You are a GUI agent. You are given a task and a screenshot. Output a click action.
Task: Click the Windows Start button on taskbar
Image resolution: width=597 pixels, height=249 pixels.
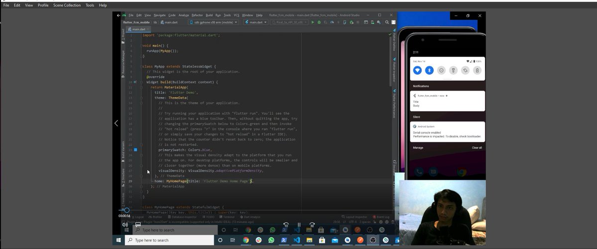[118, 240]
